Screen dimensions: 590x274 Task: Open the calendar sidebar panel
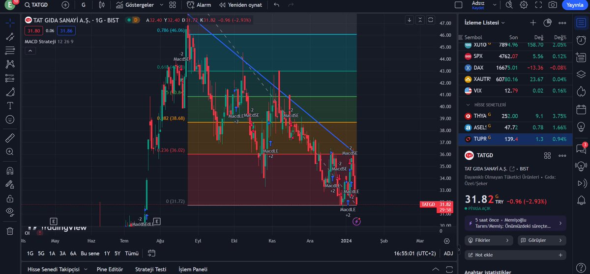[x=581, y=108]
